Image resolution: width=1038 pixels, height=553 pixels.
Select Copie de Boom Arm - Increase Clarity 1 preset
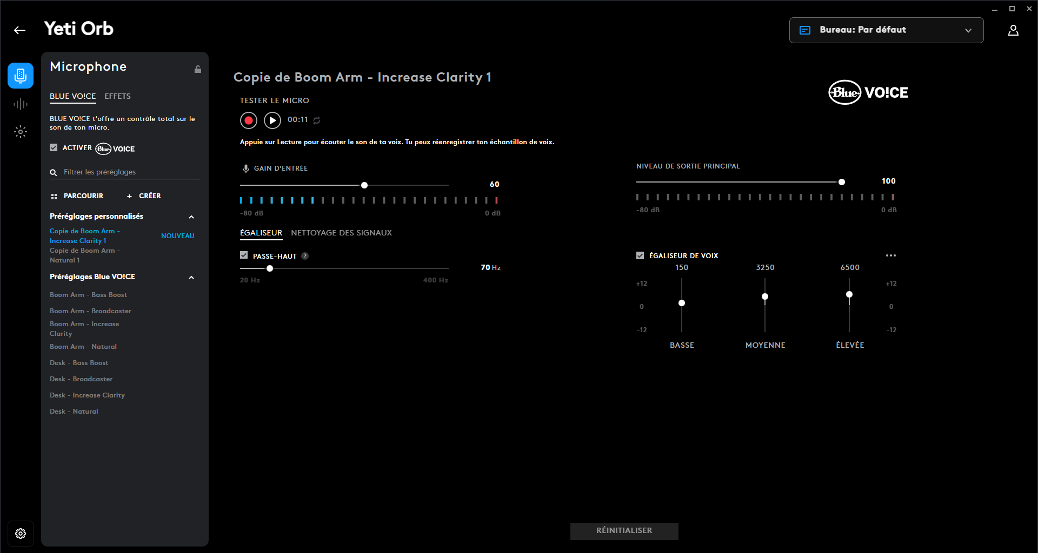point(85,236)
